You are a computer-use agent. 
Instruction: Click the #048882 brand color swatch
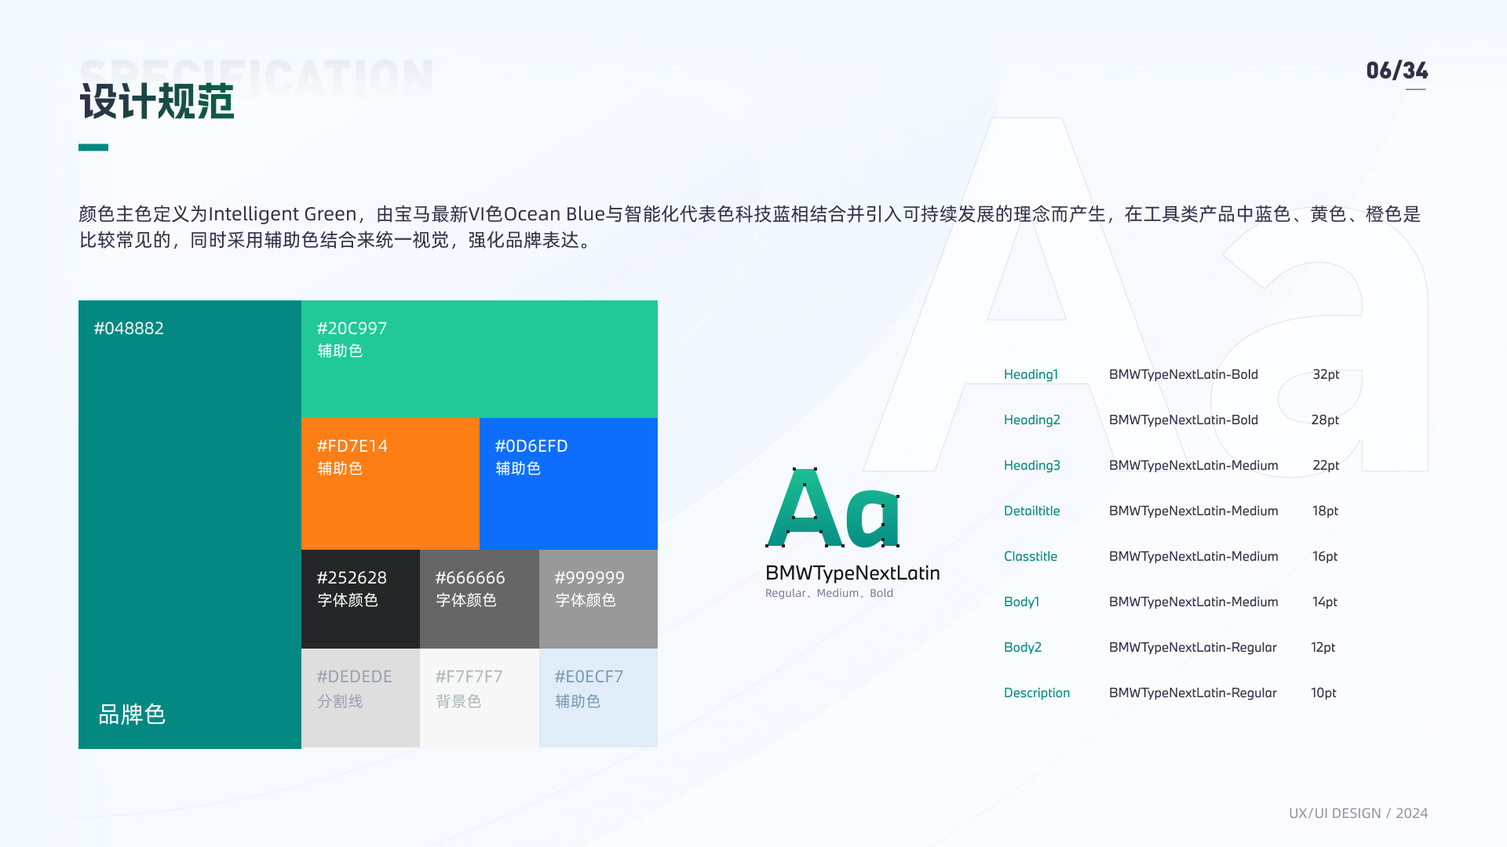point(189,524)
